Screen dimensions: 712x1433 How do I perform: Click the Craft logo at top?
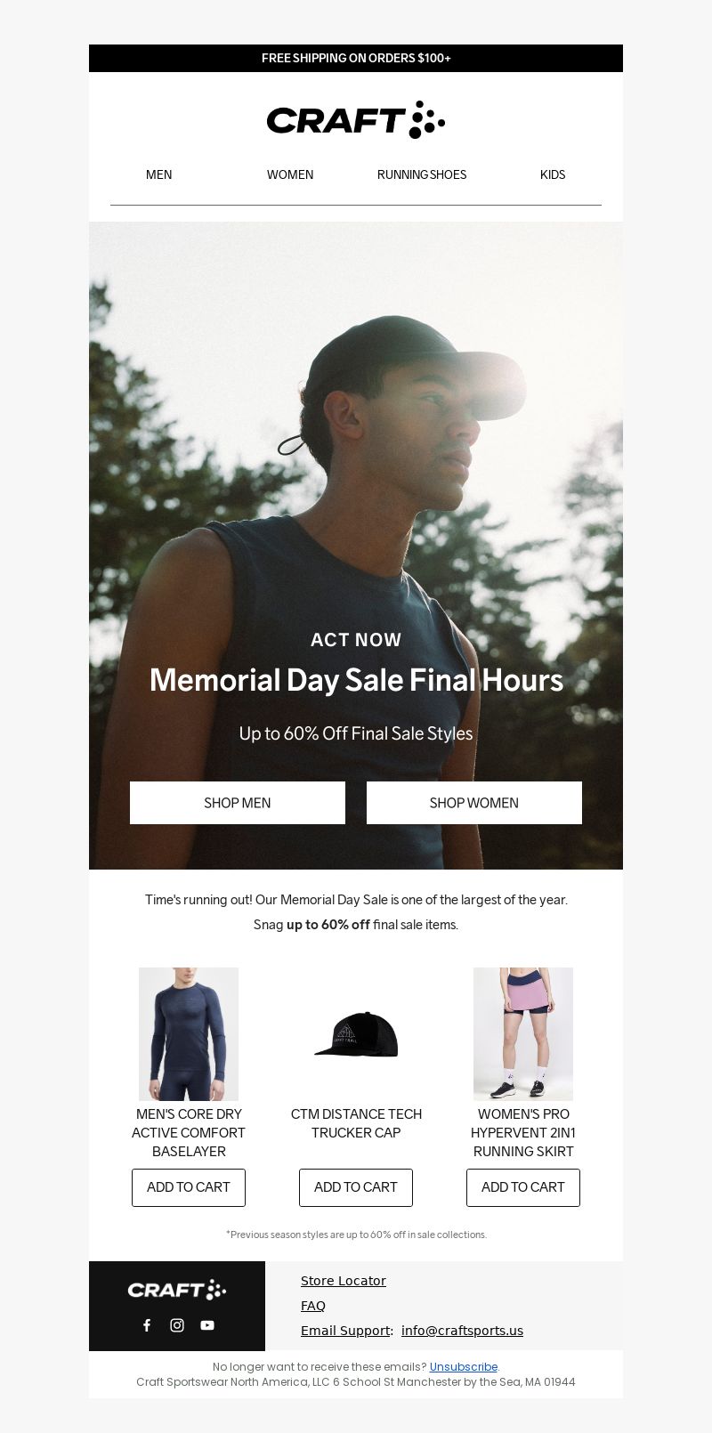tap(356, 119)
